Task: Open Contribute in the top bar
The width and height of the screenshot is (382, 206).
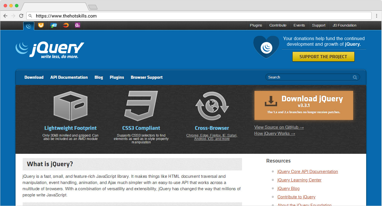Action: (278, 25)
